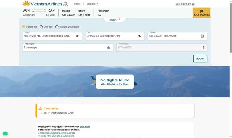Open the Passengers selector field
232x138 pixels.
click(x=68, y=47)
